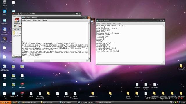This screenshot has height=104, width=186.
Task: Click scroll-left arrow in Настройка Notepad
Action: tap(23, 60)
